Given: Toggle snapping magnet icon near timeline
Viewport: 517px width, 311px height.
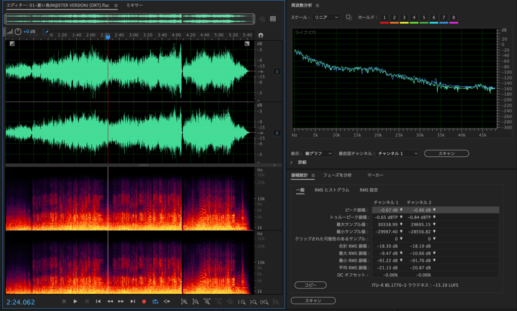Looking at the screenshot, I should 261,35.
